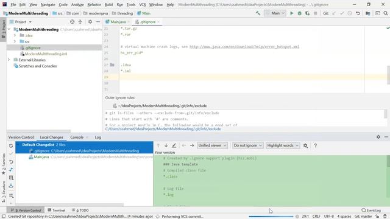Open diff viewer help question mark

click(x=316, y=145)
